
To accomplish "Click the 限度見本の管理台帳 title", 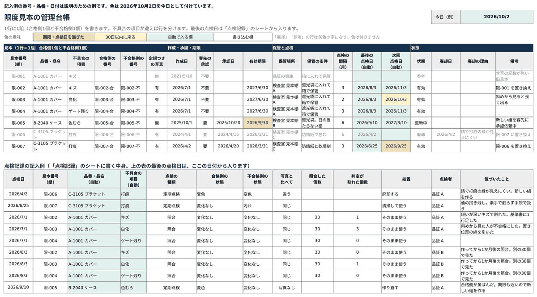I will (x=37, y=17).
